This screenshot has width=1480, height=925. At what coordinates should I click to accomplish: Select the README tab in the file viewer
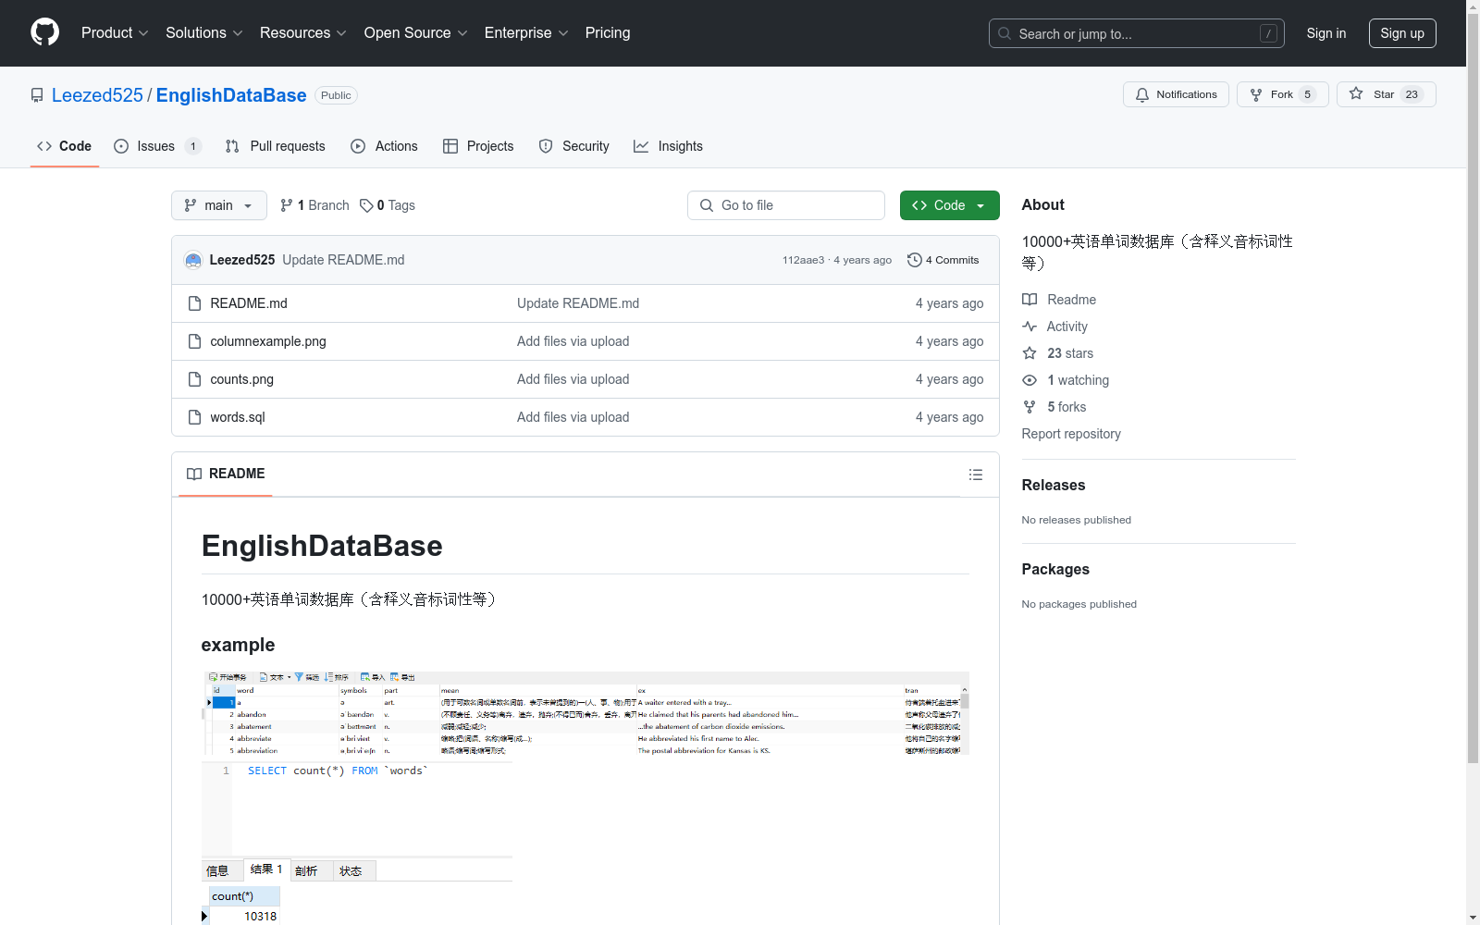[x=226, y=474]
